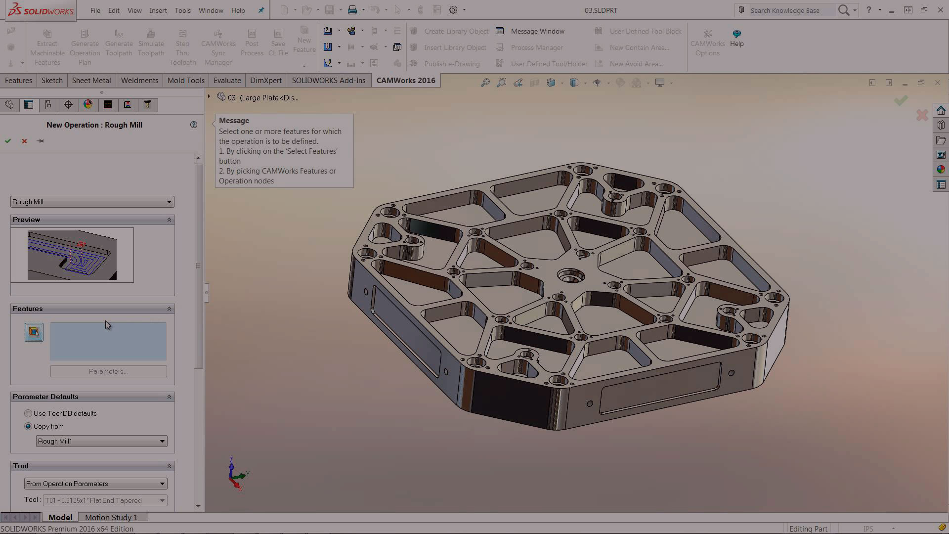Click the Editing Part status text
Screen dimensions: 949x534
[808, 529]
